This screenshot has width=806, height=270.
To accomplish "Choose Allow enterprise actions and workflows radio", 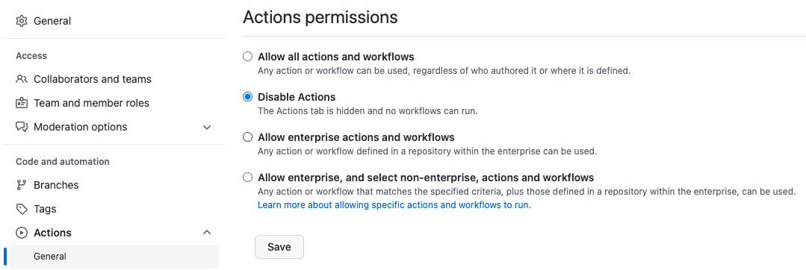I will coord(248,137).
